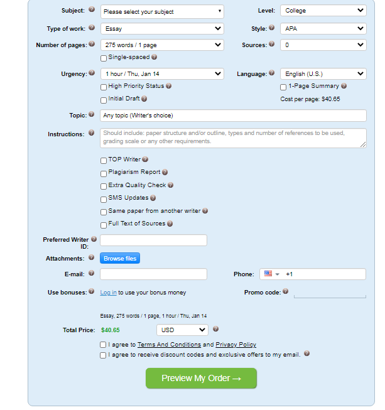Click the Log in link

click(108, 293)
